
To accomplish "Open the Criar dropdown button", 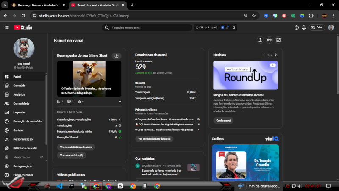I will coord(317,28).
